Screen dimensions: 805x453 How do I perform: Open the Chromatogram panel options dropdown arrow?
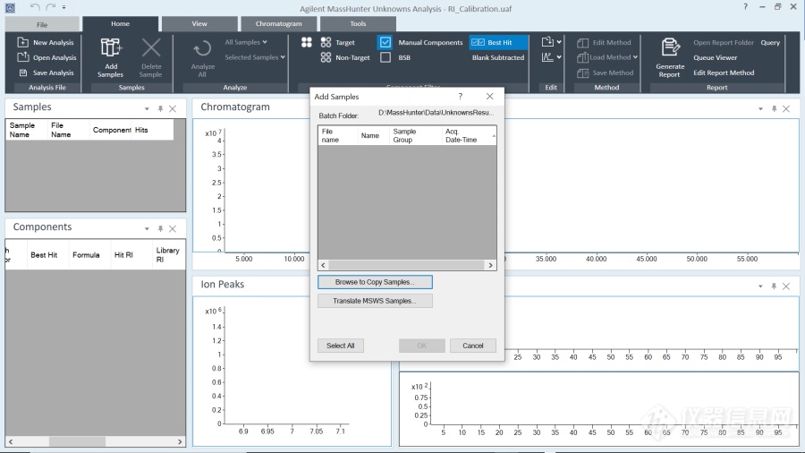coord(760,109)
